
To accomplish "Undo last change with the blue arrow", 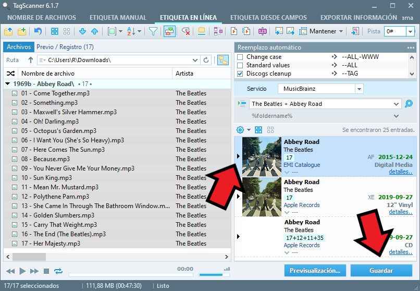I will click(x=38, y=31).
